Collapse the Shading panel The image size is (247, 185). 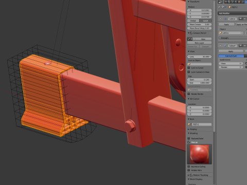coord(188,133)
